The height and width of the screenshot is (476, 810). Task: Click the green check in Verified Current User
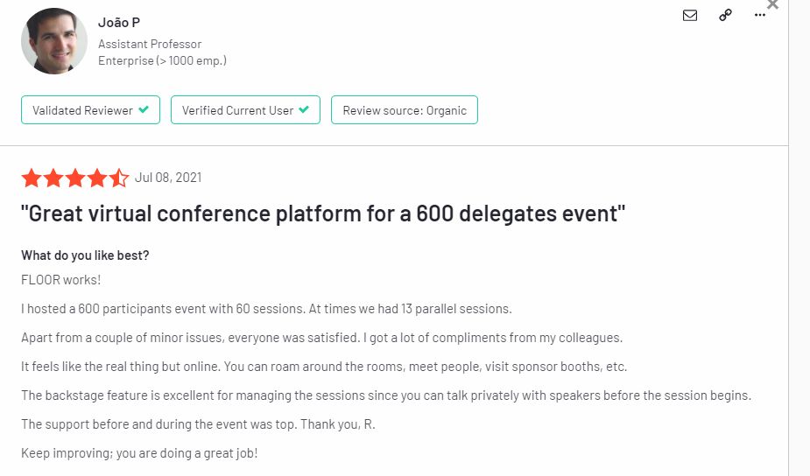tap(304, 109)
